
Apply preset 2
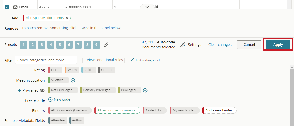point(33,45)
